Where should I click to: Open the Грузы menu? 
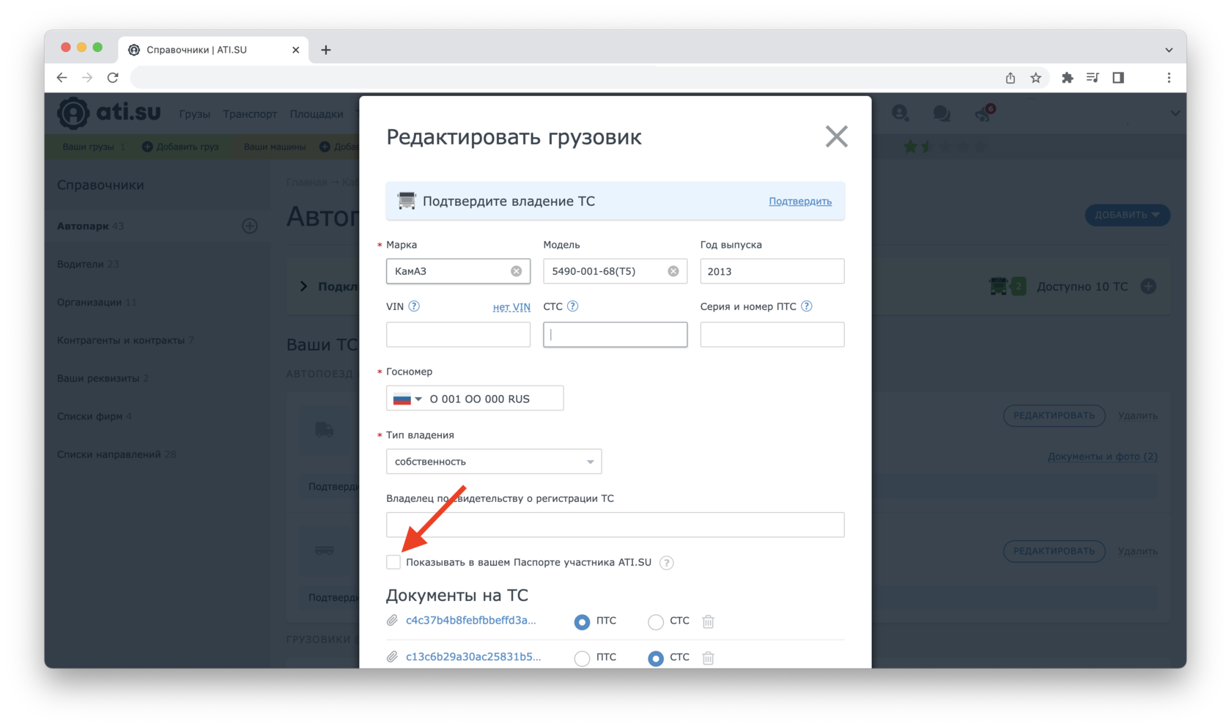click(195, 114)
